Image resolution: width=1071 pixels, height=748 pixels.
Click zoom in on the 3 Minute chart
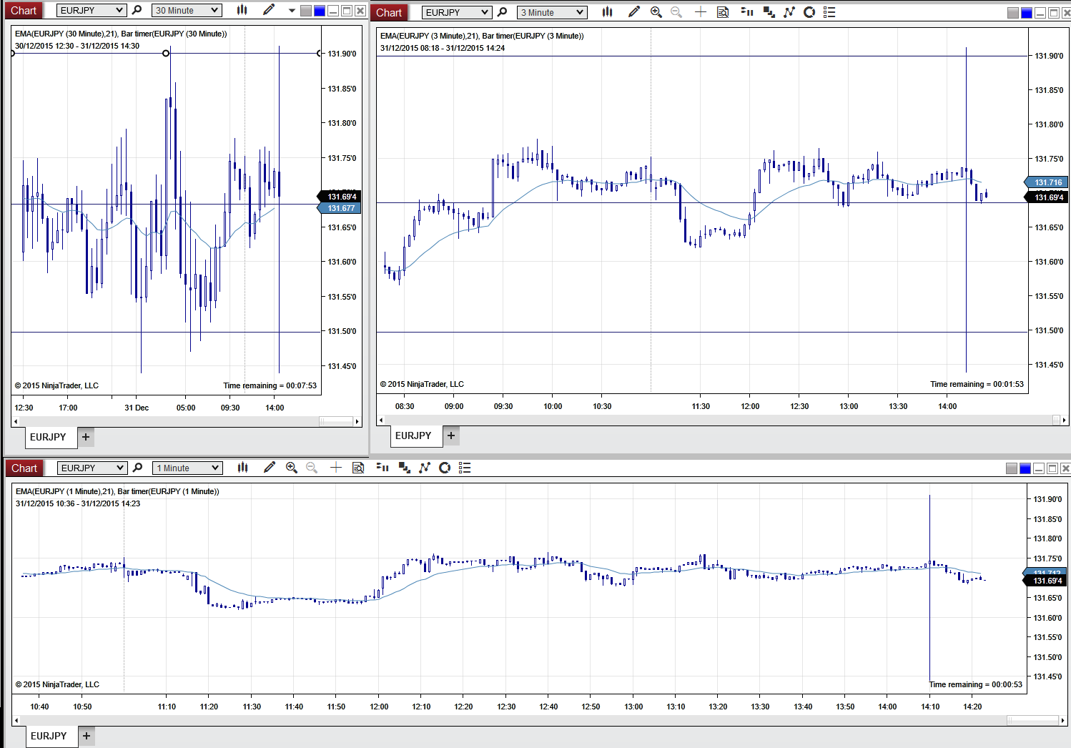tap(656, 12)
